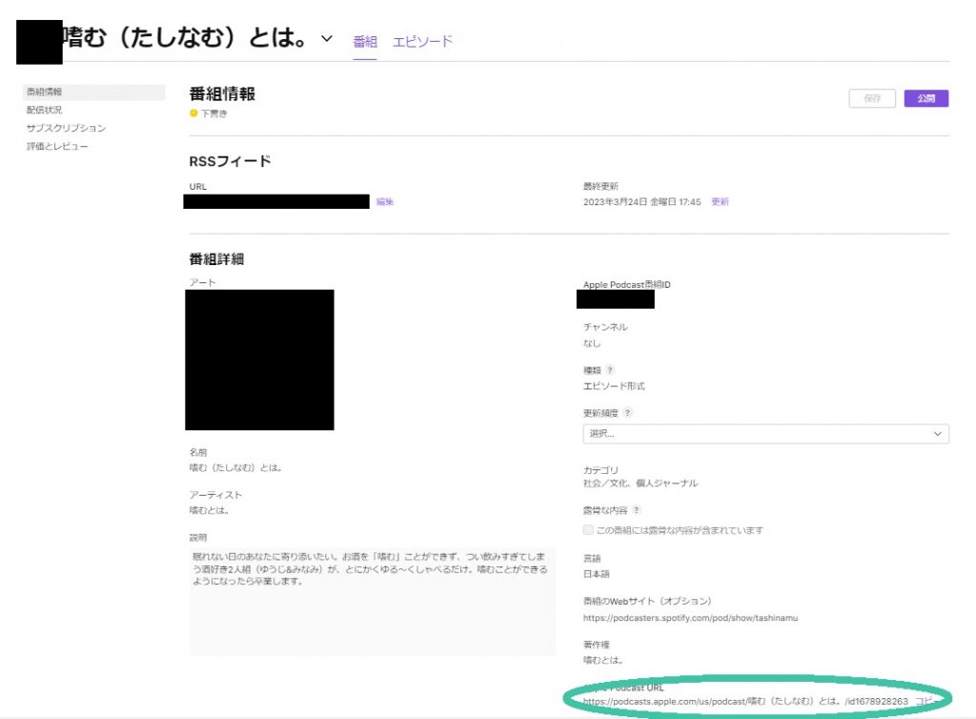Toggle the explicit content checkbox

[x=588, y=530]
